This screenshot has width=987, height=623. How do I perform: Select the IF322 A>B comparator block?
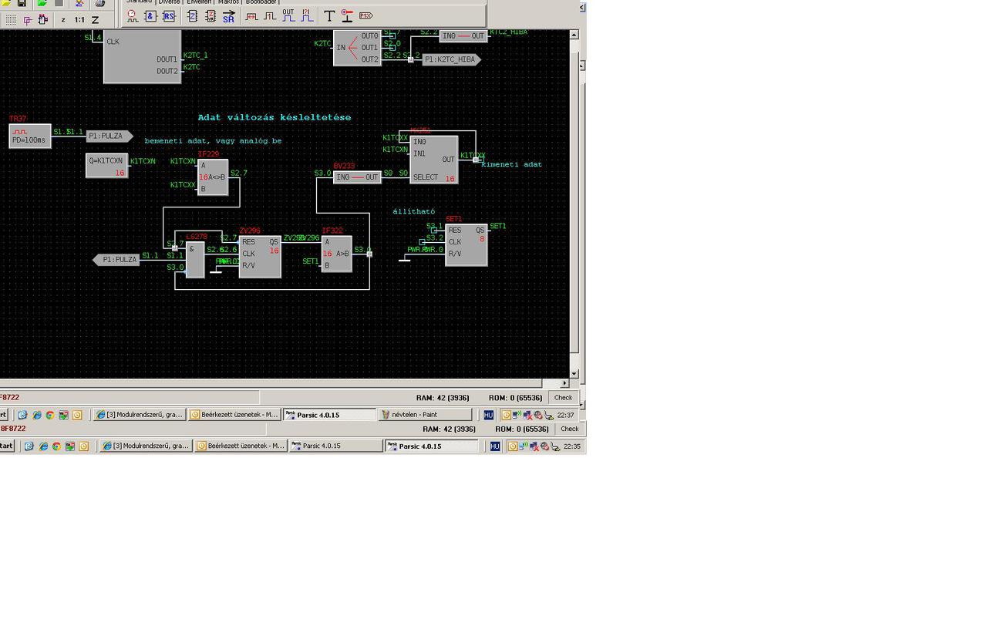tap(337, 254)
